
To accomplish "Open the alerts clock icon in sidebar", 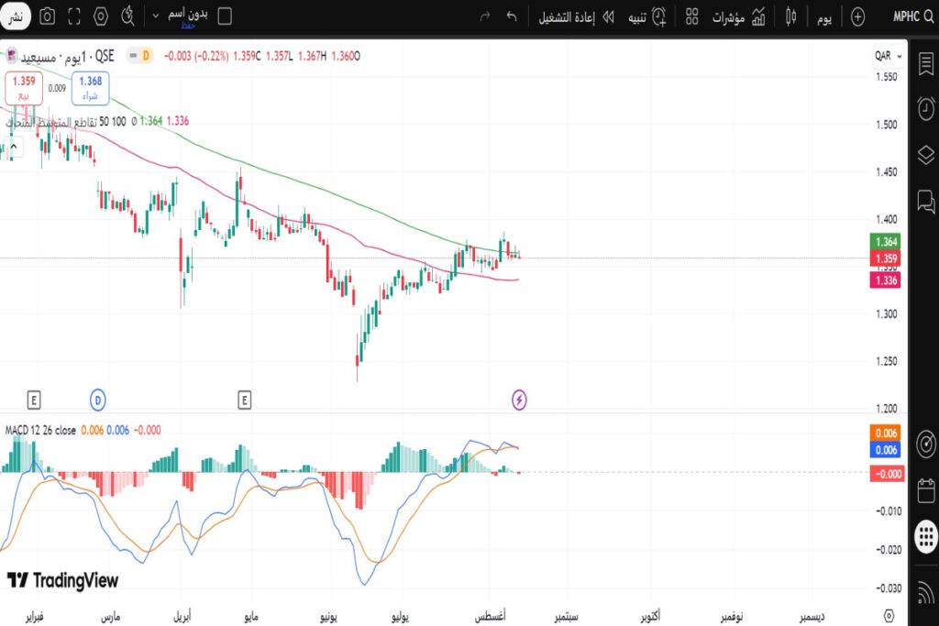I will [x=925, y=108].
